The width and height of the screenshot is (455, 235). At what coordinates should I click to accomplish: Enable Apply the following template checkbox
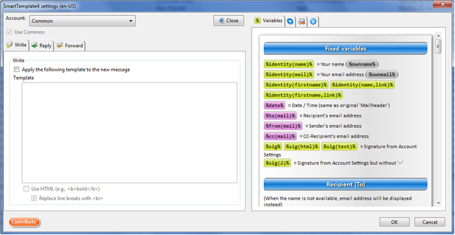[16, 69]
